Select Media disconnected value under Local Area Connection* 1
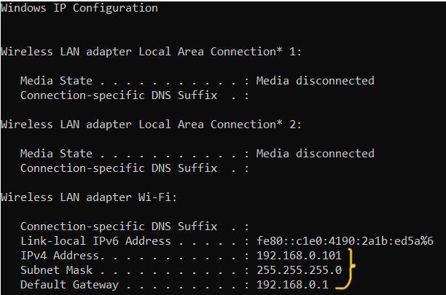This screenshot has height=295, width=446. click(315, 81)
